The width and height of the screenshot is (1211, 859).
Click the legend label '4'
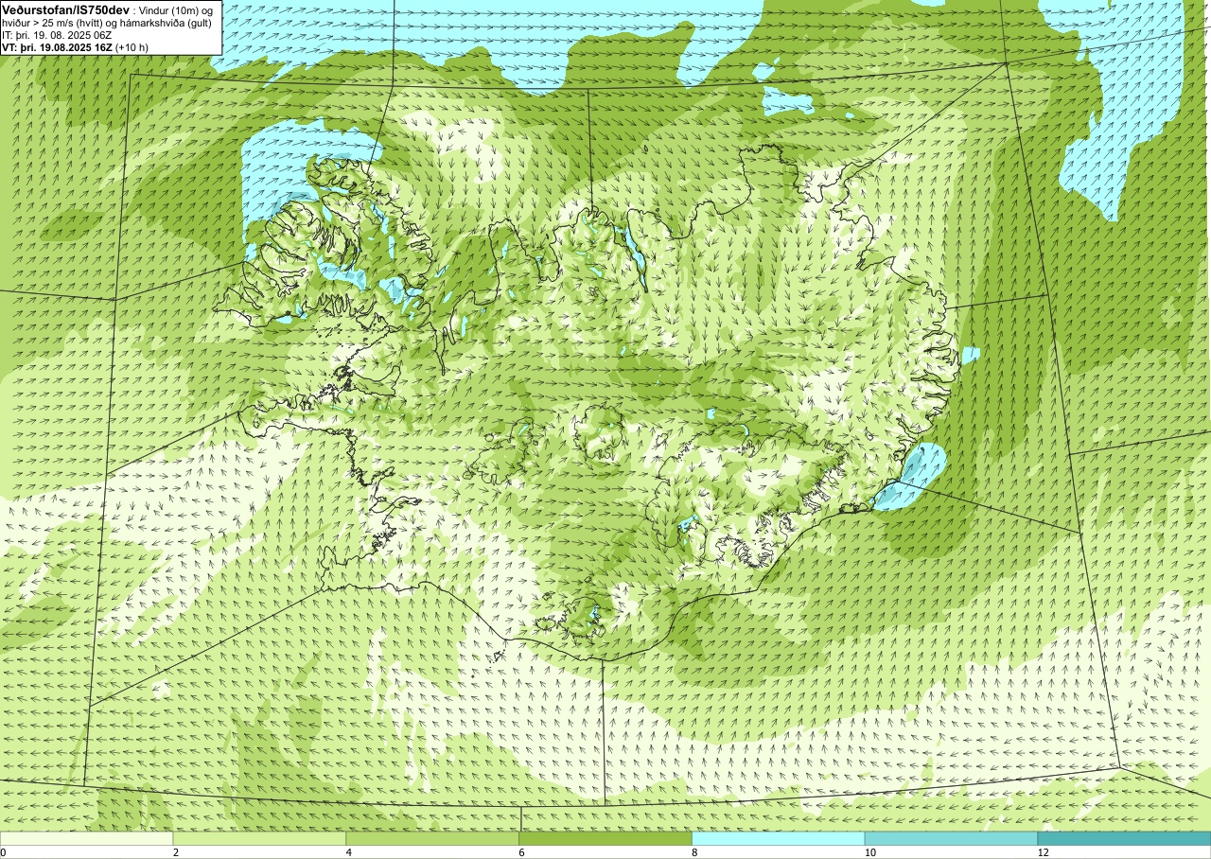coord(349,852)
